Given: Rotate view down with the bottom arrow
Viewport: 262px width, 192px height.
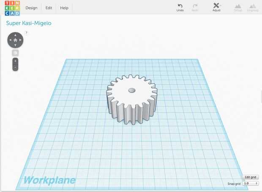Looking at the screenshot, I should (x=15, y=45).
